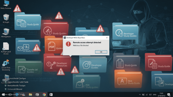
Task: Click OK in the remote access alert
Action: 101,52
